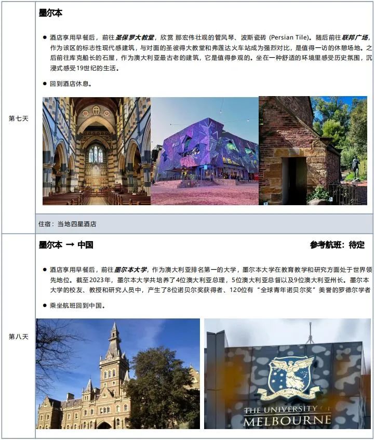The width and height of the screenshot is (375, 440).
Task: Click the 参考航班：待定 label
Action: tap(337, 245)
